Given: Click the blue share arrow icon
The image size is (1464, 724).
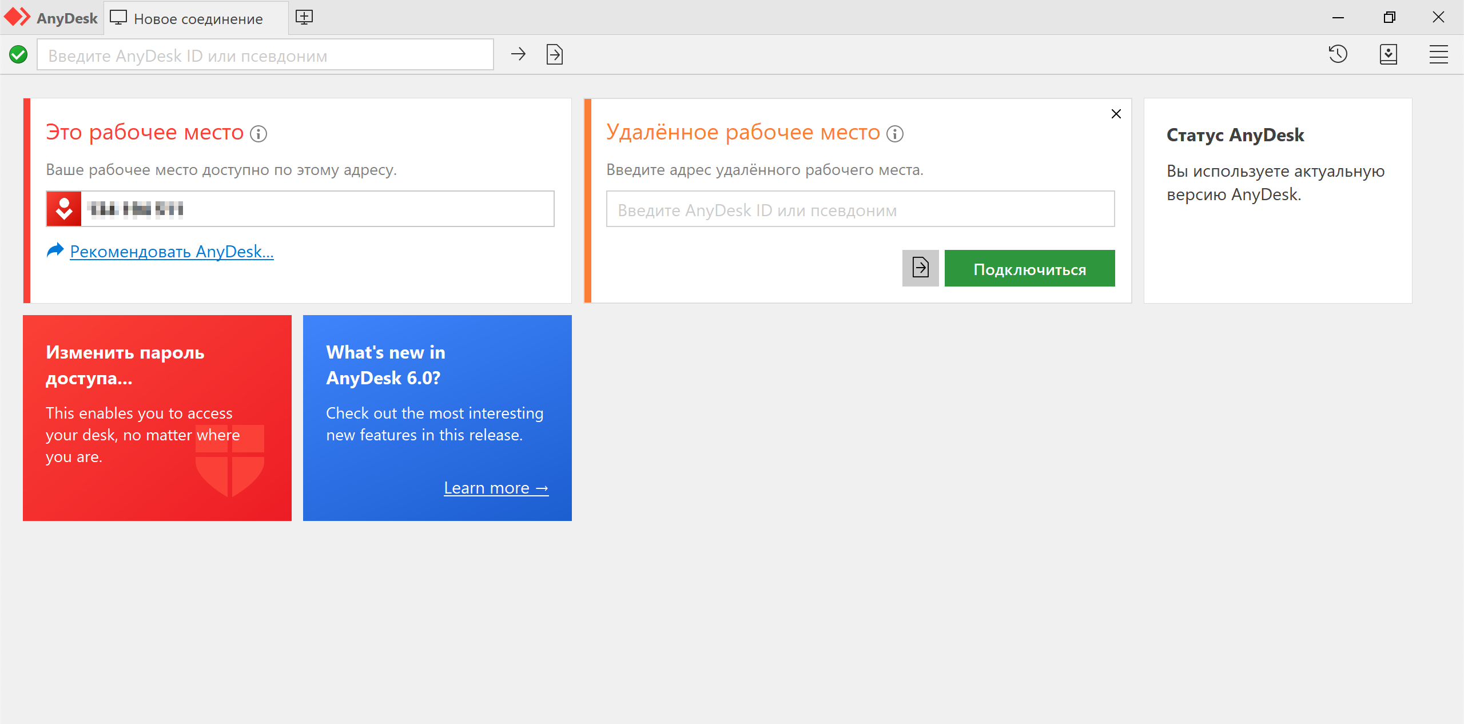Looking at the screenshot, I should [55, 250].
